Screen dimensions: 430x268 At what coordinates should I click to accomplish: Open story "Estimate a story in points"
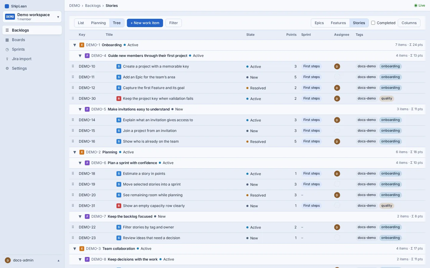[x=144, y=174]
